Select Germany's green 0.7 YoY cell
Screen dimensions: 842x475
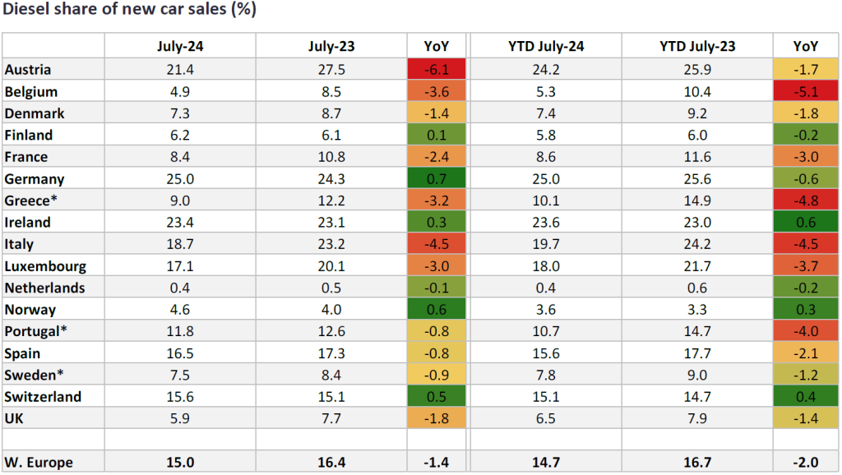point(436,179)
